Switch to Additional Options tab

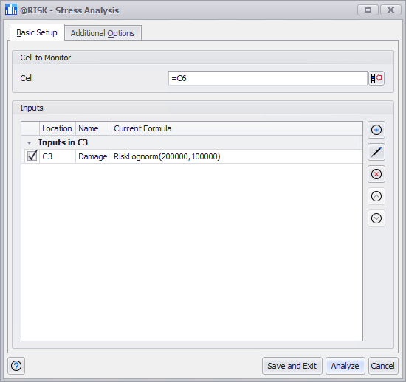tap(103, 33)
